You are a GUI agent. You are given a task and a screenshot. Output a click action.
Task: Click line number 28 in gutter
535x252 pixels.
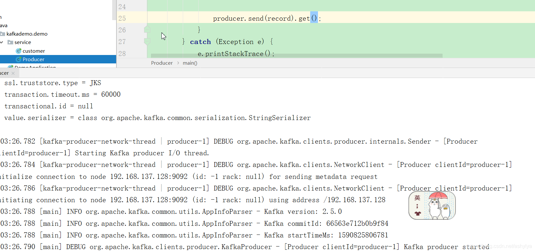(x=122, y=54)
